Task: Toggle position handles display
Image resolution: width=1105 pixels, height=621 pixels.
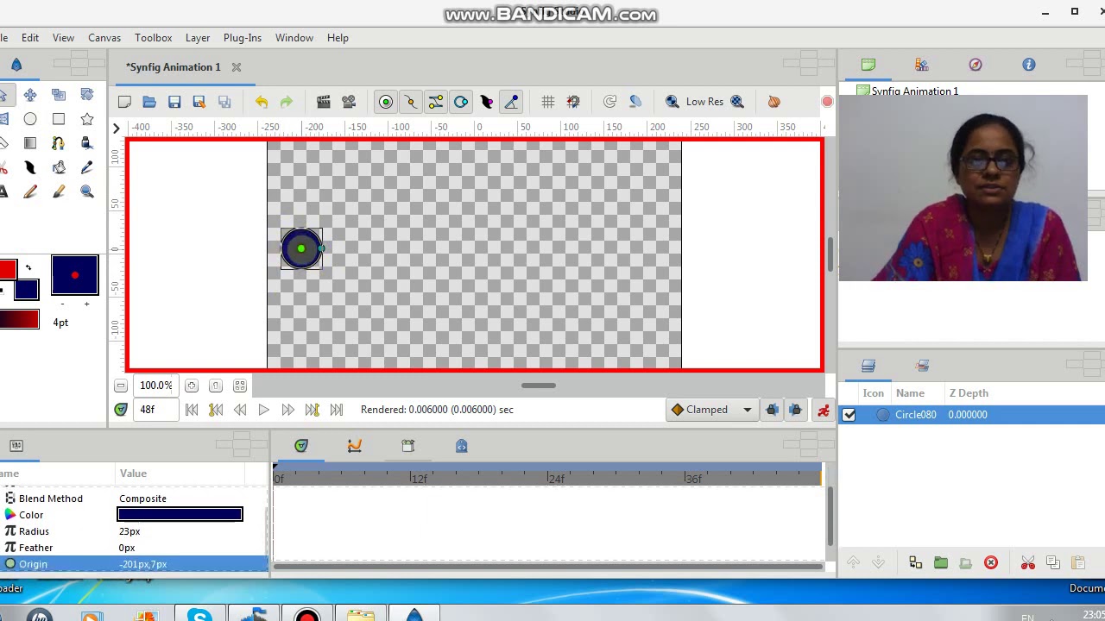Action: [386, 102]
